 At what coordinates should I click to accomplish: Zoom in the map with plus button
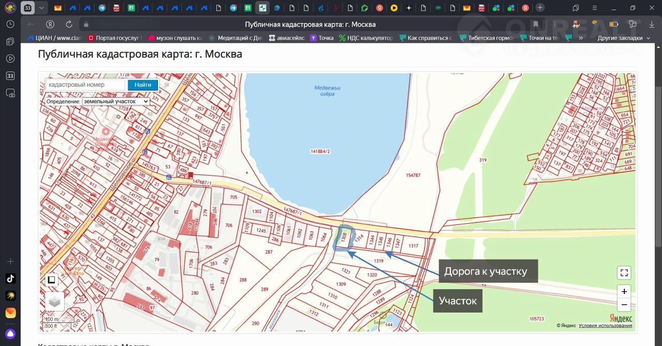tap(624, 291)
